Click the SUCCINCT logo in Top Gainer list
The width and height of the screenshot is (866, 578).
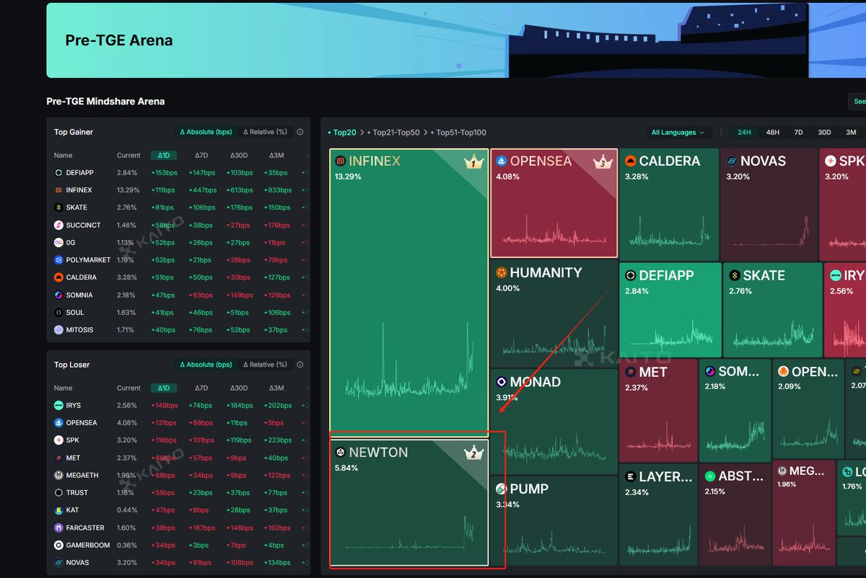58,225
